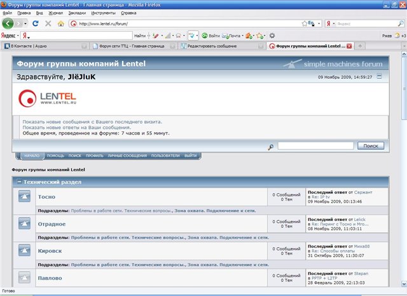
Task: Open the Справка menu
Action: point(128,13)
